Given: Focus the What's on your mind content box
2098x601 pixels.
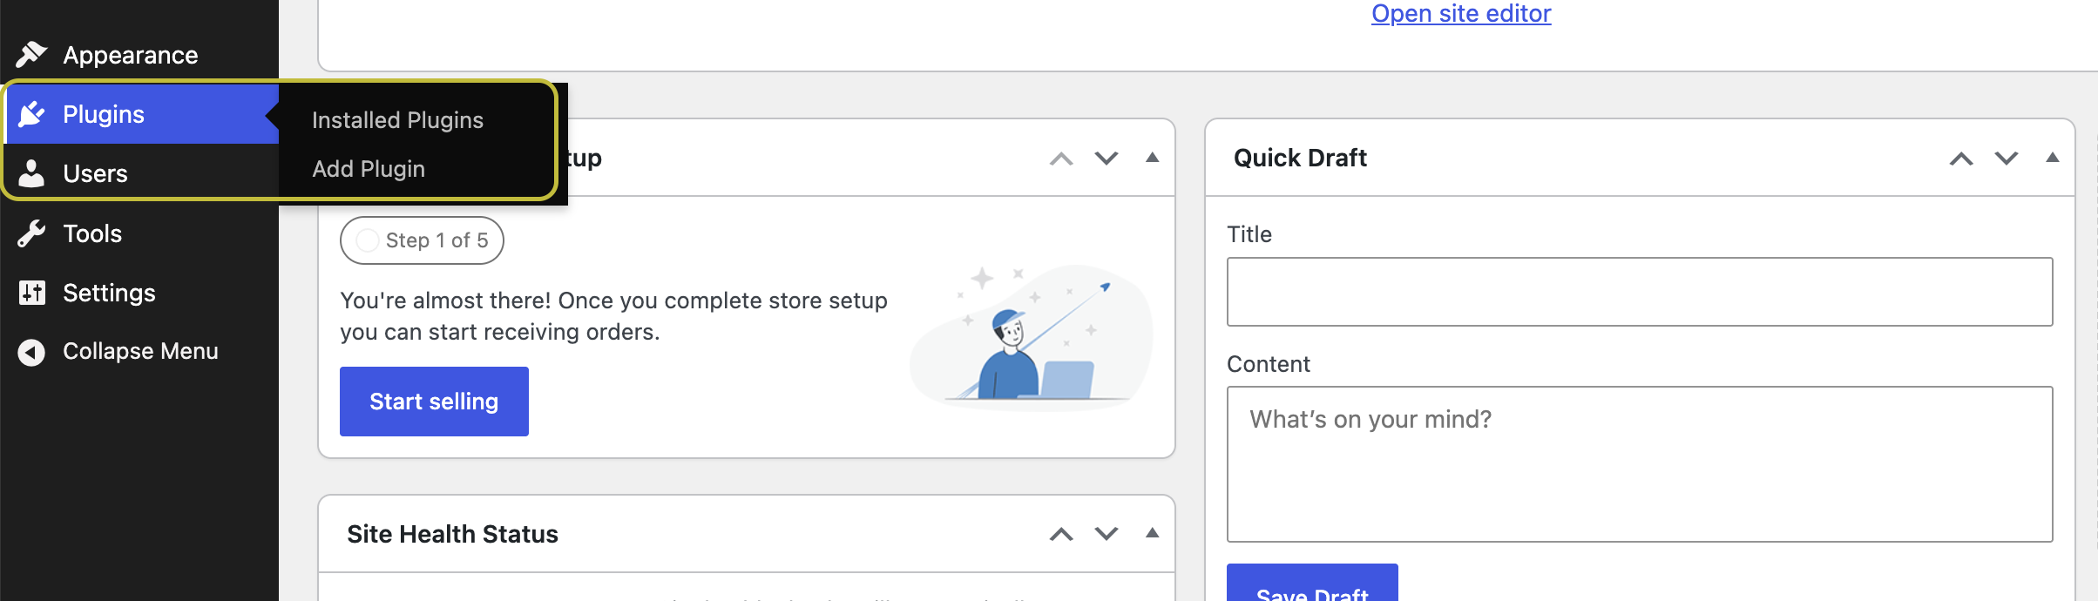Looking at the screenshot, I should tap(1640, 464).
